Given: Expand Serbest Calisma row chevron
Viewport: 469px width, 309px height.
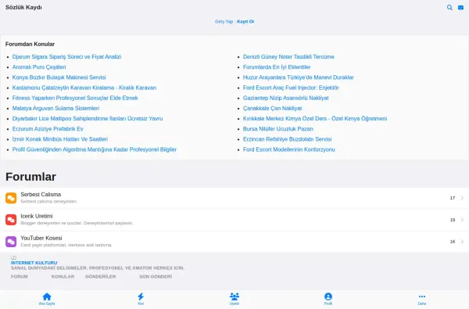Looking at the screenshot, I should [x=462, y=198].
